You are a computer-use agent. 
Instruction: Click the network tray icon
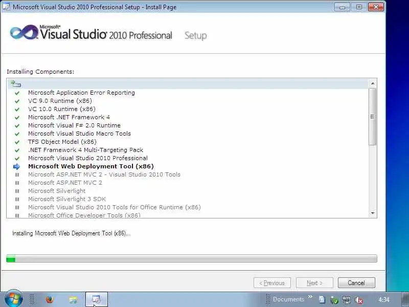[347, 300]
